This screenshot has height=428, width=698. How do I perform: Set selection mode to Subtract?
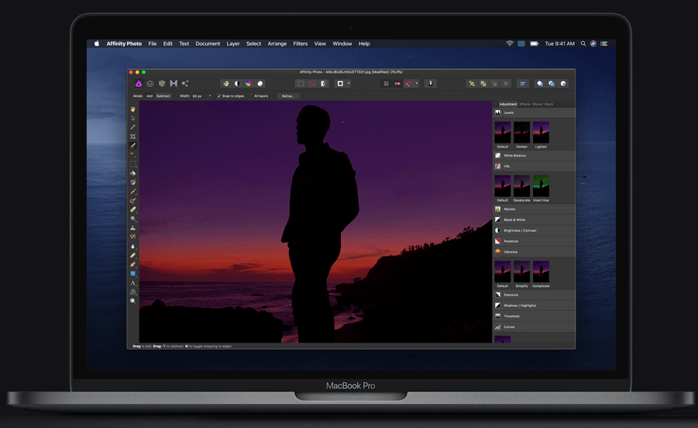[x=163, y=96]
